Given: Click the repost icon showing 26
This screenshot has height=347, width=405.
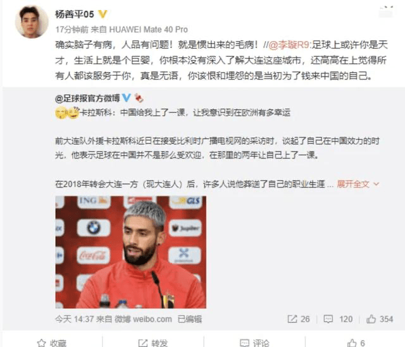Looking at the screenshot, I should pos(292,319).
